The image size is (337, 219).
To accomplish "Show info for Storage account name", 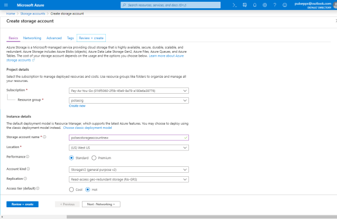I will (44, 137).
